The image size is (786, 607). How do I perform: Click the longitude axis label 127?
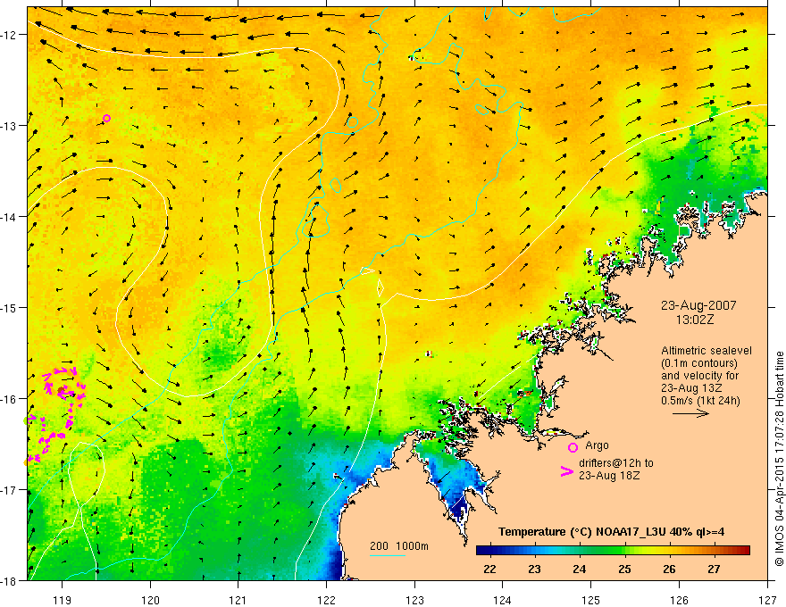[x=767, y=600]
